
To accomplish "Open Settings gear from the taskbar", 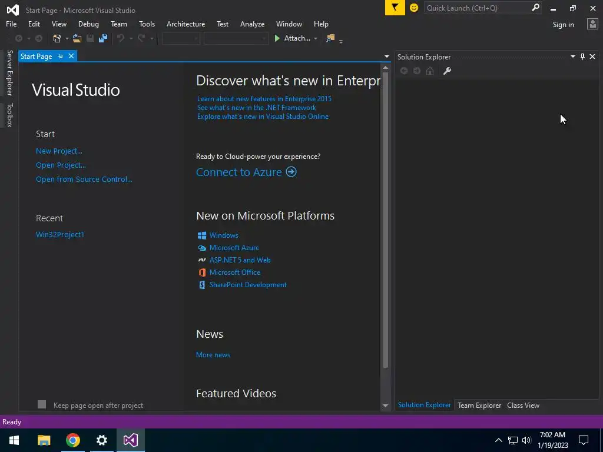I will pos(101,440).
